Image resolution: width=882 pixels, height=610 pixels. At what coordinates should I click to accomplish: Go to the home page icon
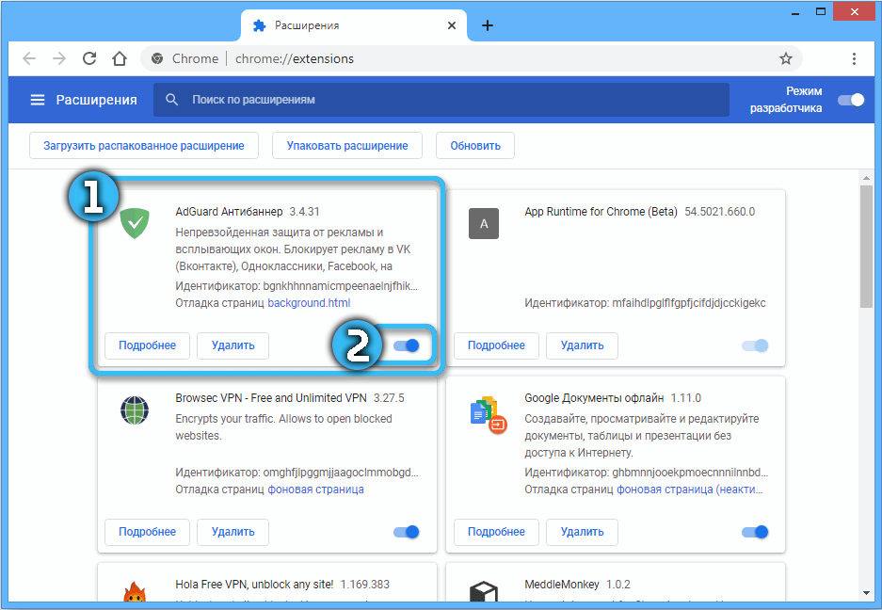point(119,58)
